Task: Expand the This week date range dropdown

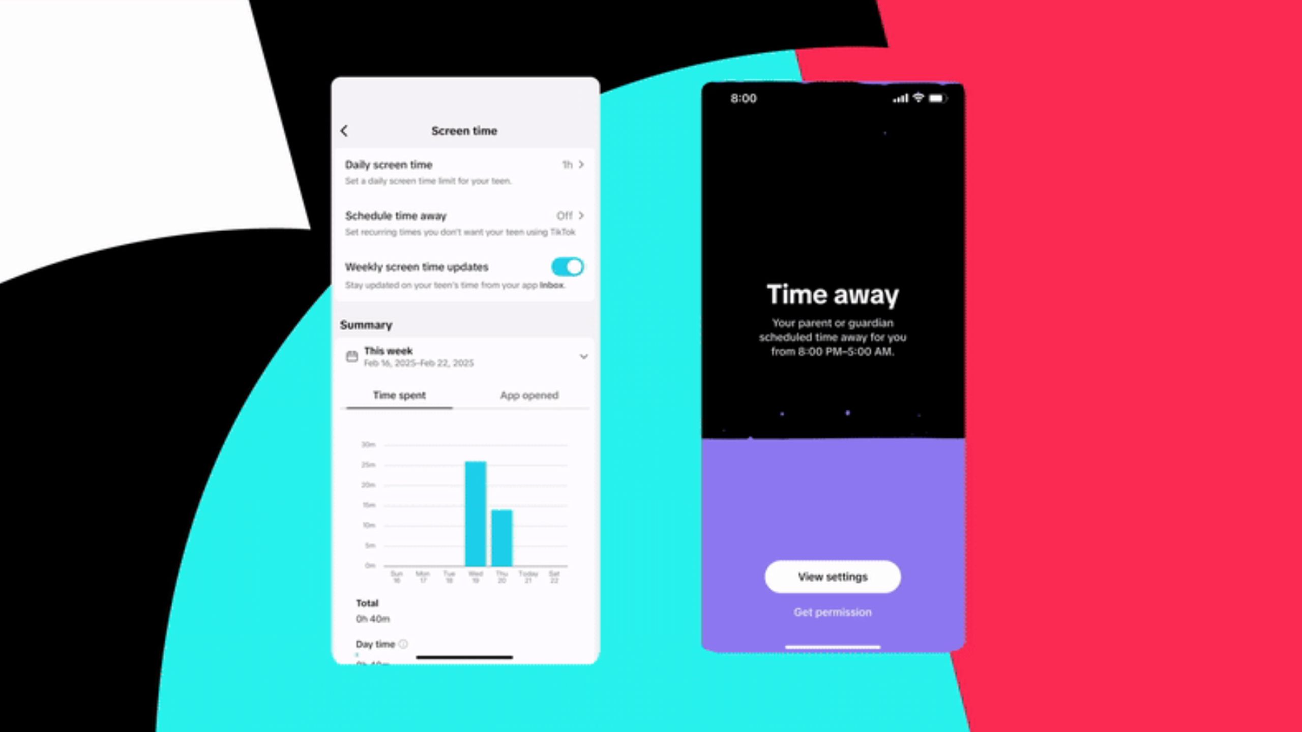Action: (582, 356)
